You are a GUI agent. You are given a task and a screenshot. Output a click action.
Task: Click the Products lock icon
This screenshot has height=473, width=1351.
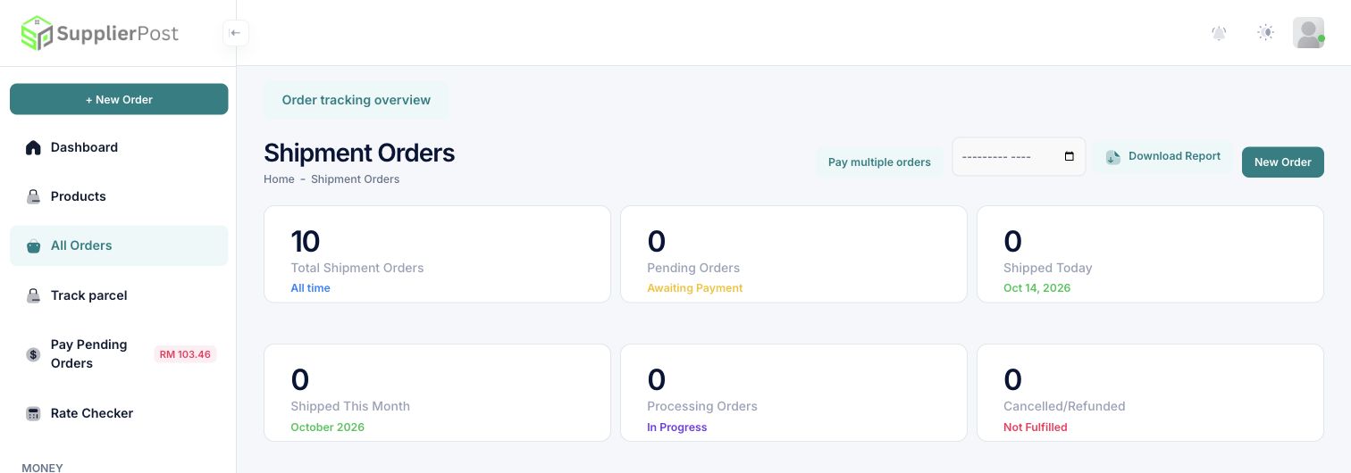tap(33, 196)
